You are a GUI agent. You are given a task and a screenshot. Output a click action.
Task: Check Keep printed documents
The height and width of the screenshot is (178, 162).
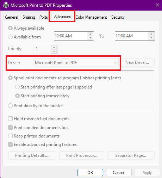[10, 136]
